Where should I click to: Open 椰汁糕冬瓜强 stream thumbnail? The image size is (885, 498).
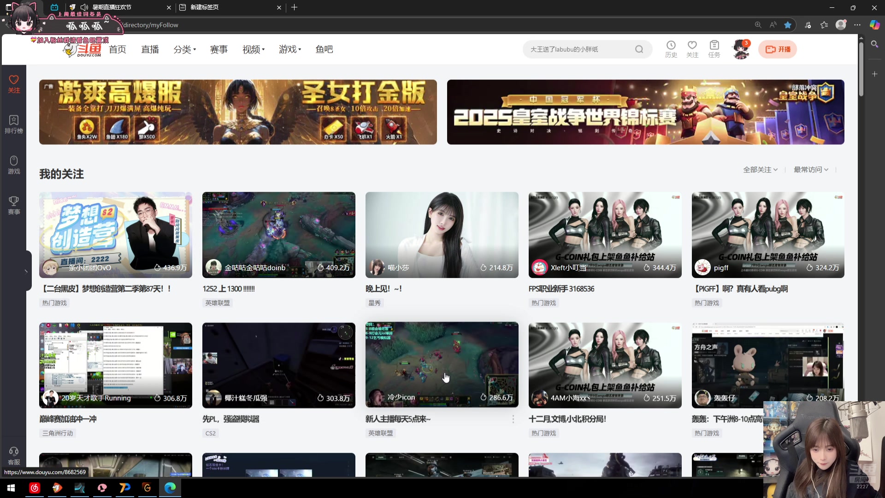click(x=279, y=365)
